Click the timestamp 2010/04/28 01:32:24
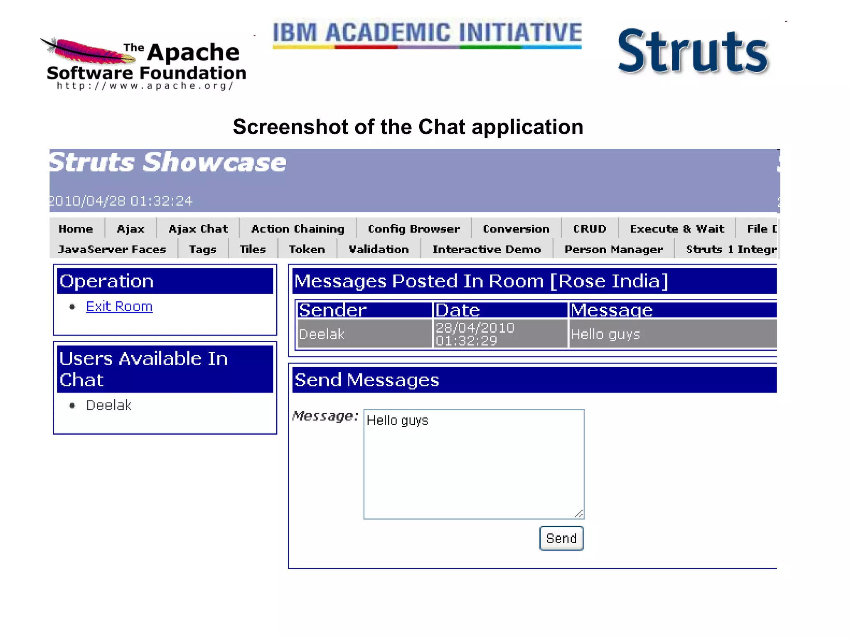The image size is (851, 638). coord(121,201)
